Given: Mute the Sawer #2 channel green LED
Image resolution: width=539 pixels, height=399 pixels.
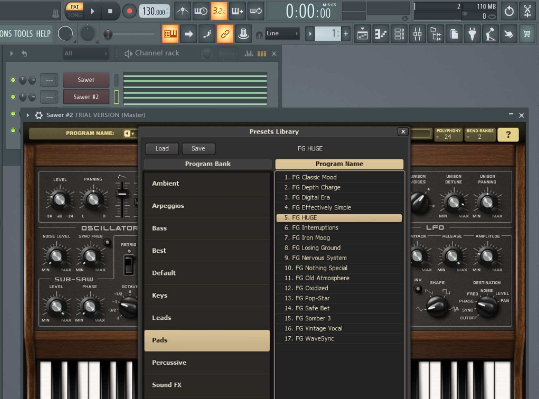Looking at the screenshot, I should [x=13, y=97].
